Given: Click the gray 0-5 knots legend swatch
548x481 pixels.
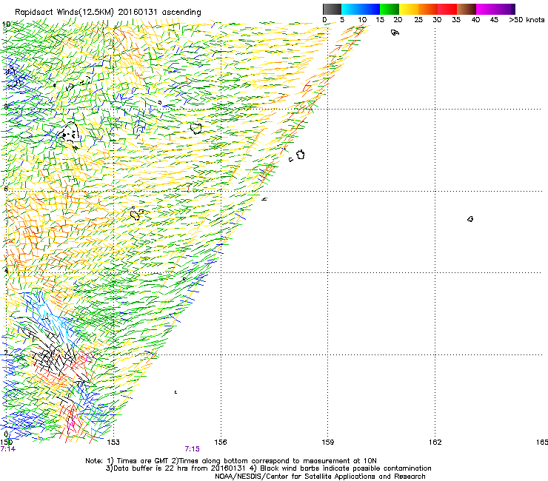Looking at the screenshot, I should point(332,9).
